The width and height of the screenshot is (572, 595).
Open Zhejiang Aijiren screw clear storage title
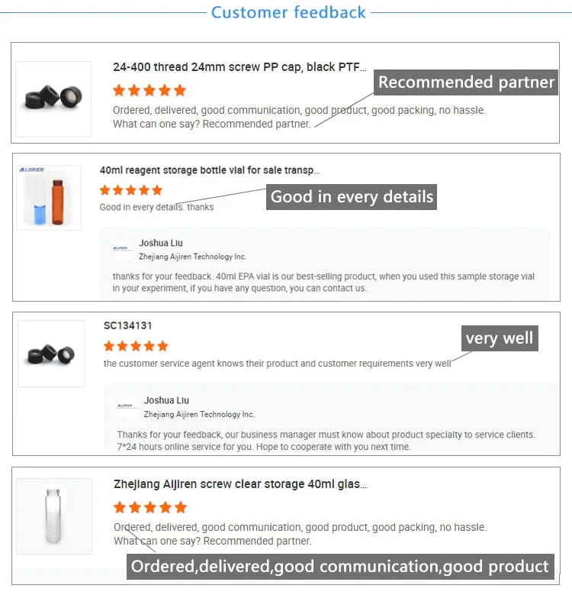tap(240, 484)
